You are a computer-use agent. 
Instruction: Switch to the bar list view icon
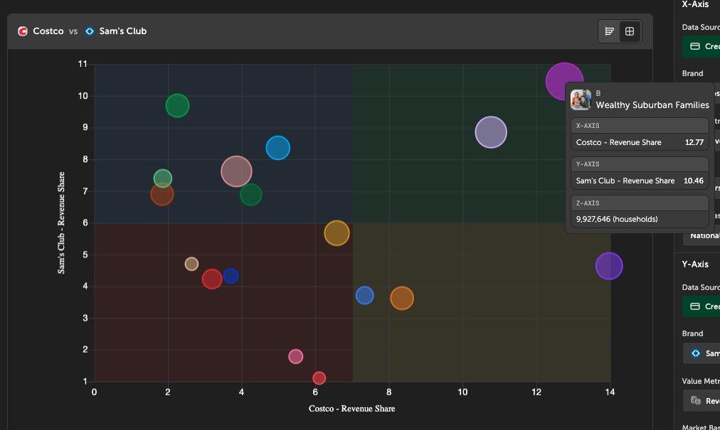click(x=609, y=31)
